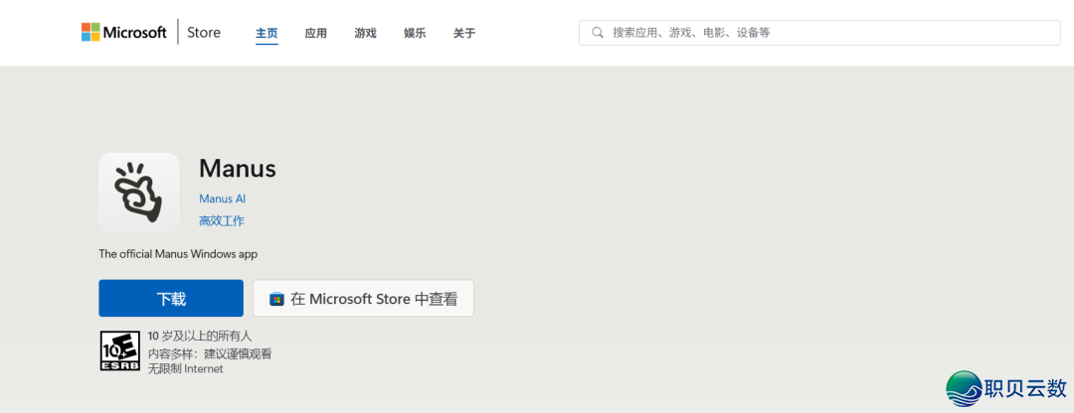This screenshot has height=413, width=1074.
Task: Switch to the 娱乐 navigation tab
Action: [415, 33]
